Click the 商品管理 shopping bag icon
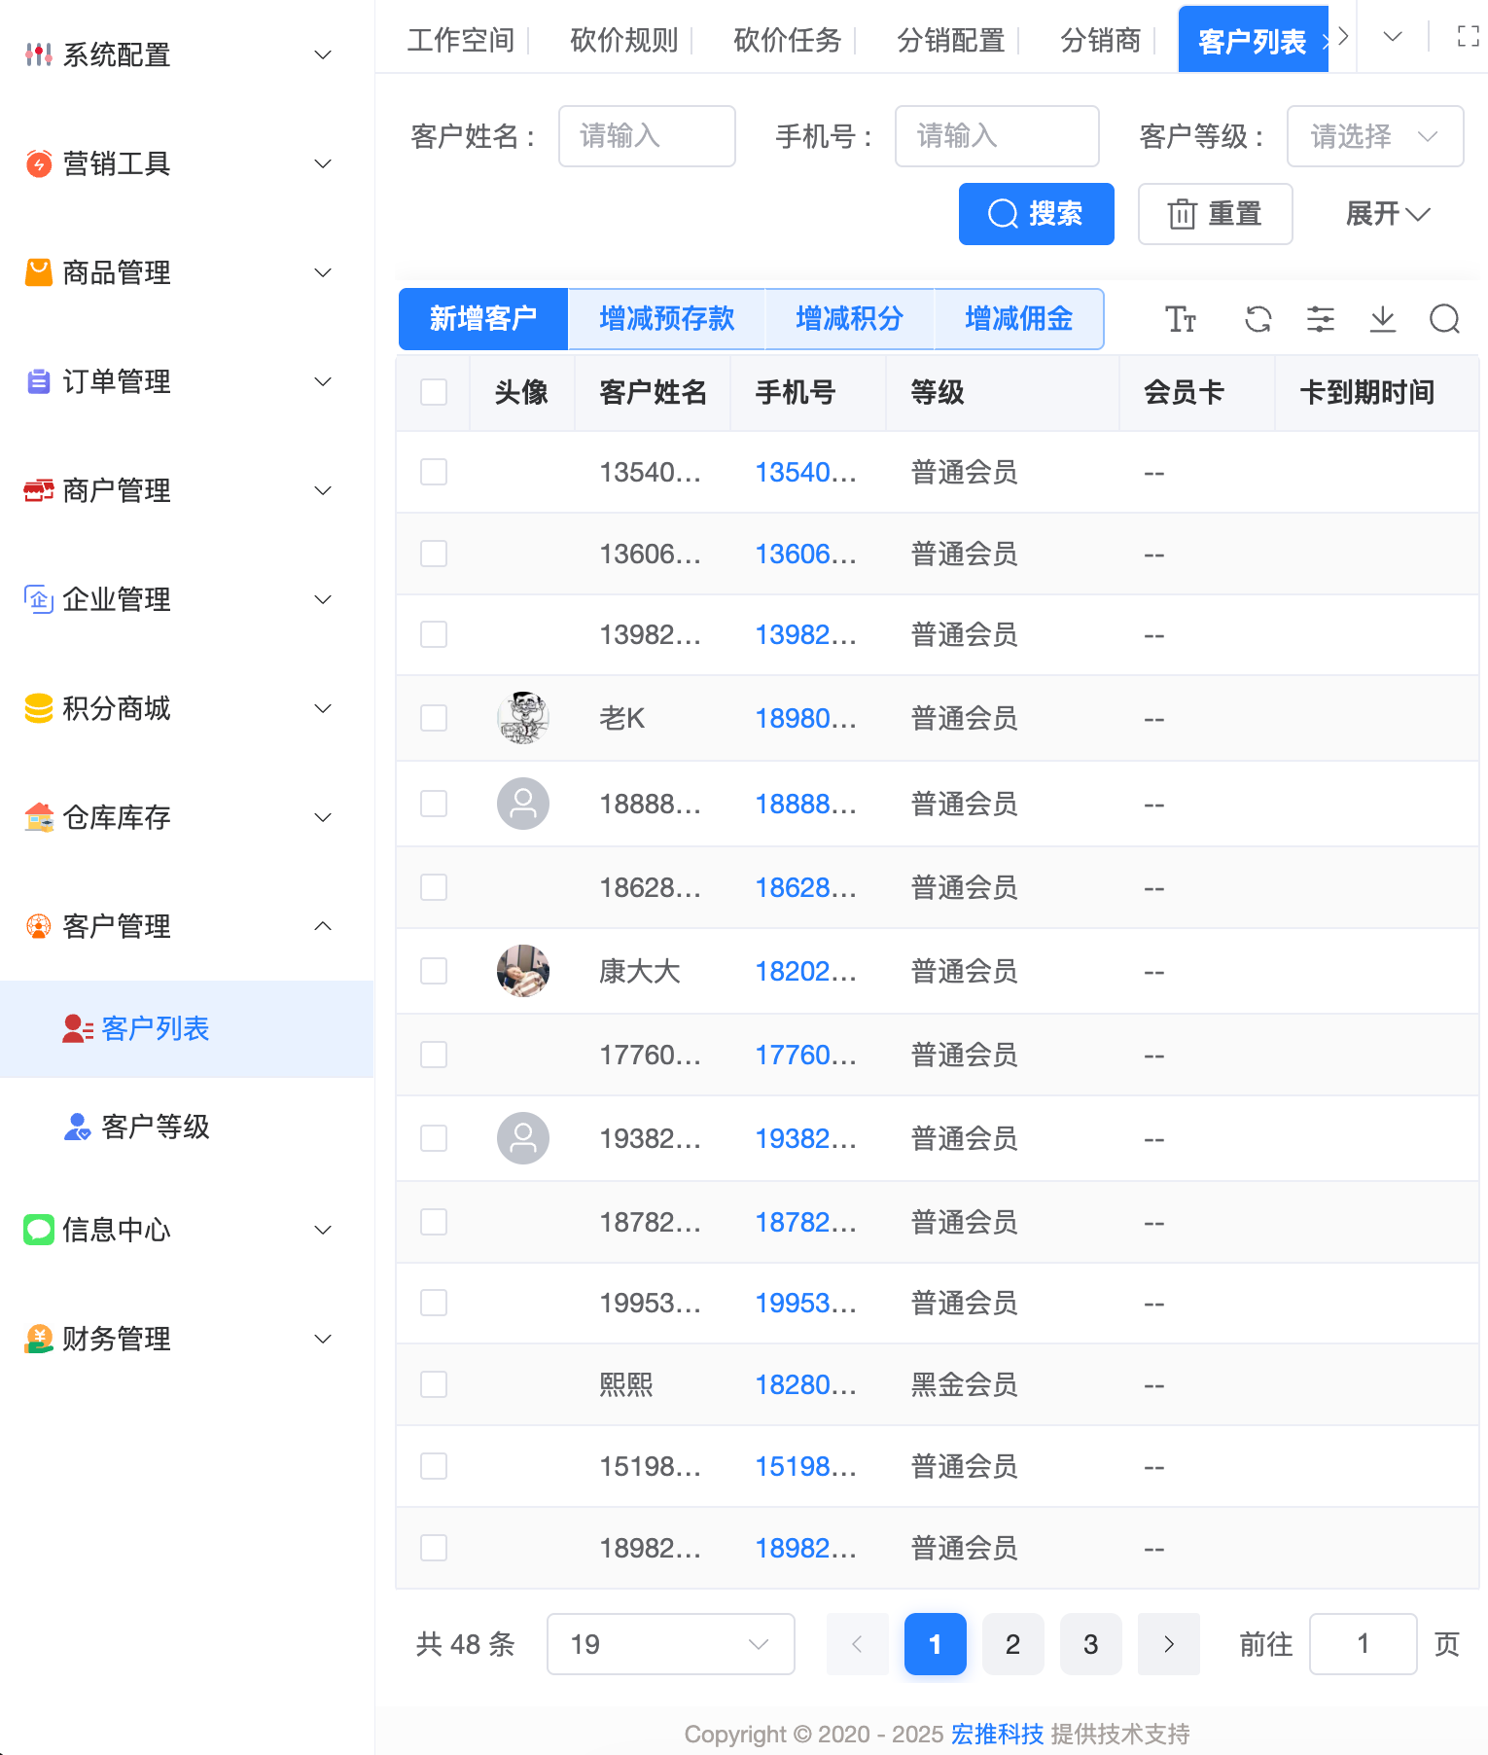The height and width of the screenshot is (1755, 1488). tap(39, 272)
